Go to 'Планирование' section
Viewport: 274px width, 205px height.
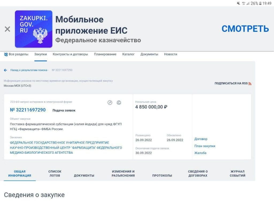pos(105,54)
